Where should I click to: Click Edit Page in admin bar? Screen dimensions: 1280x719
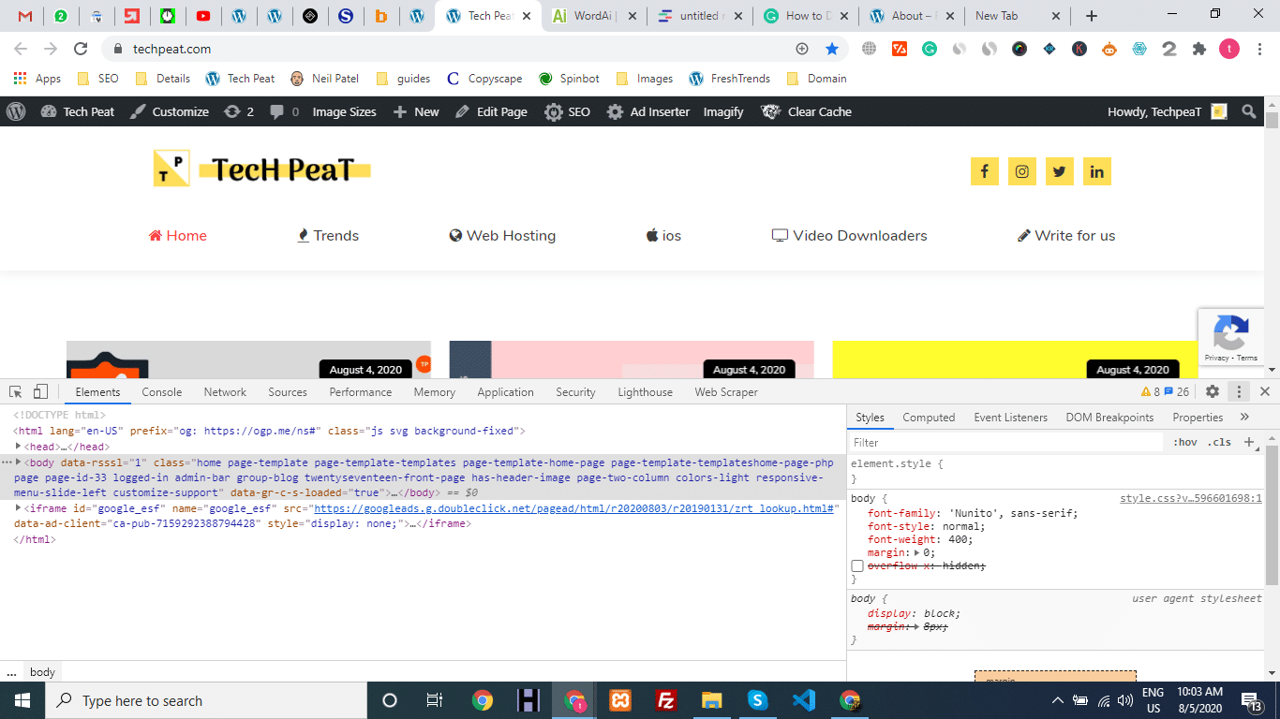[491, 111]
